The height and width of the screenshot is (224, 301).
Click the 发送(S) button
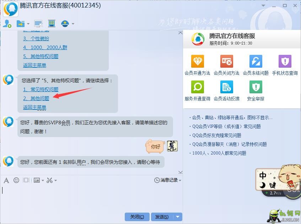click(x=162, y=217)
